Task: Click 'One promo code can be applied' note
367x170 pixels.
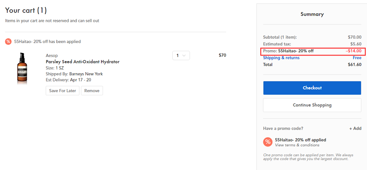Action: pyautogui.click(x=308, y=157)
